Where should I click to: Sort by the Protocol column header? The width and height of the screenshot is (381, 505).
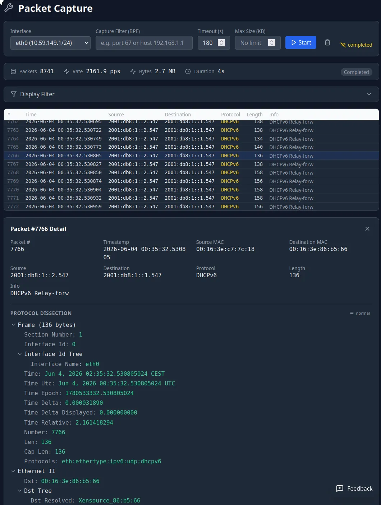pyautogui.click(x=230, y=115)
